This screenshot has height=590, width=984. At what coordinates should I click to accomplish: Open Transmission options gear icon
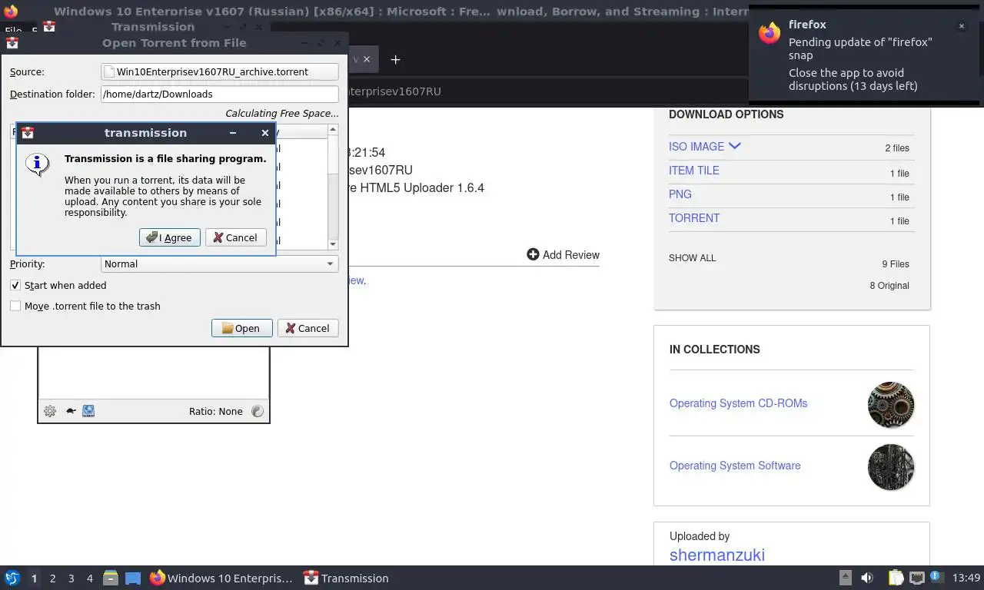click(x=50, y=411)
